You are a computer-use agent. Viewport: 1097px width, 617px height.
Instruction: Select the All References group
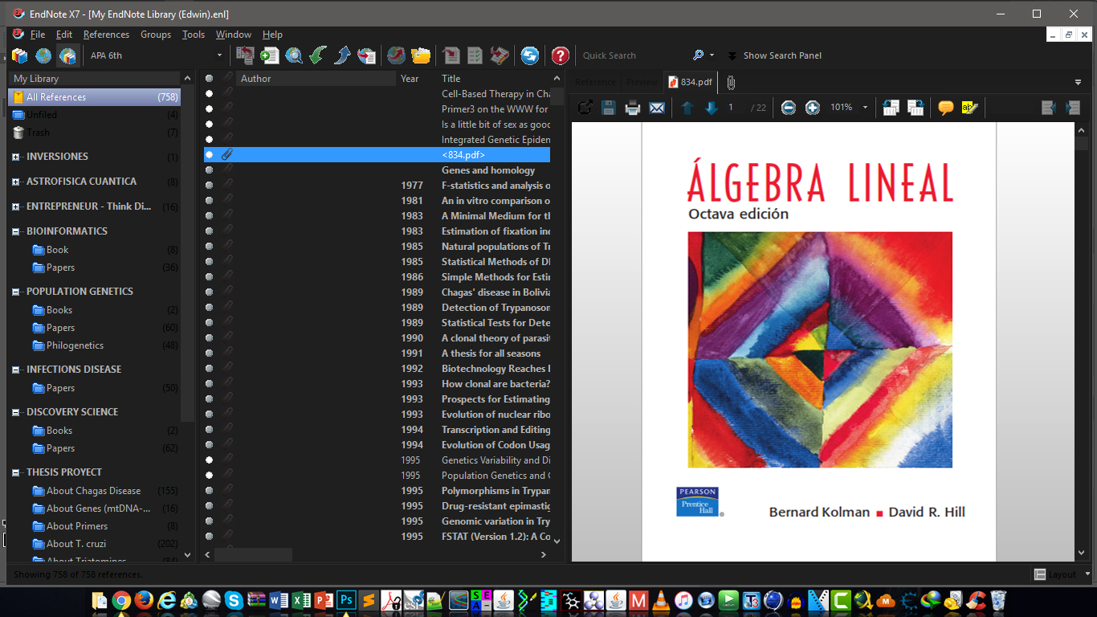[95, 97]
